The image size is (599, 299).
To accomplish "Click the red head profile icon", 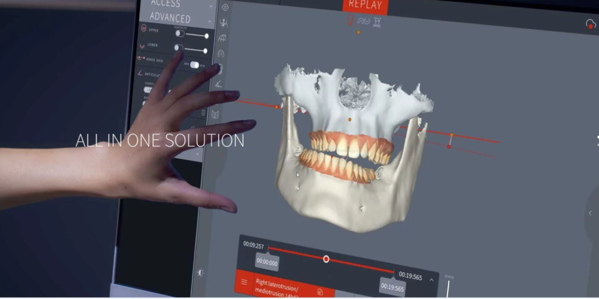I will [x=350, y=21].
